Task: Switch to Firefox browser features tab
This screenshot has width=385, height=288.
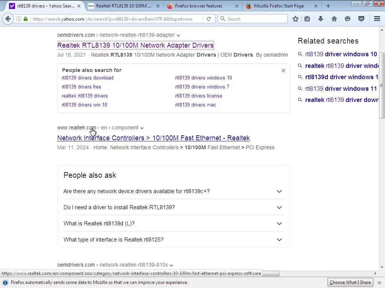Action: click(x=199, y=6)
